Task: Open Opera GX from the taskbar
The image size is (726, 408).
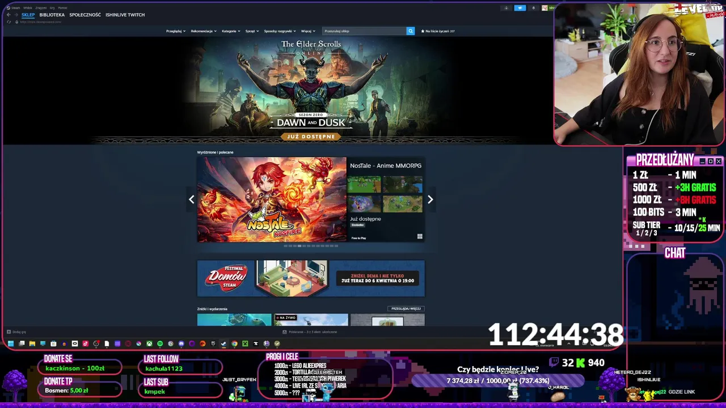Action: click(x=128, y=343)
